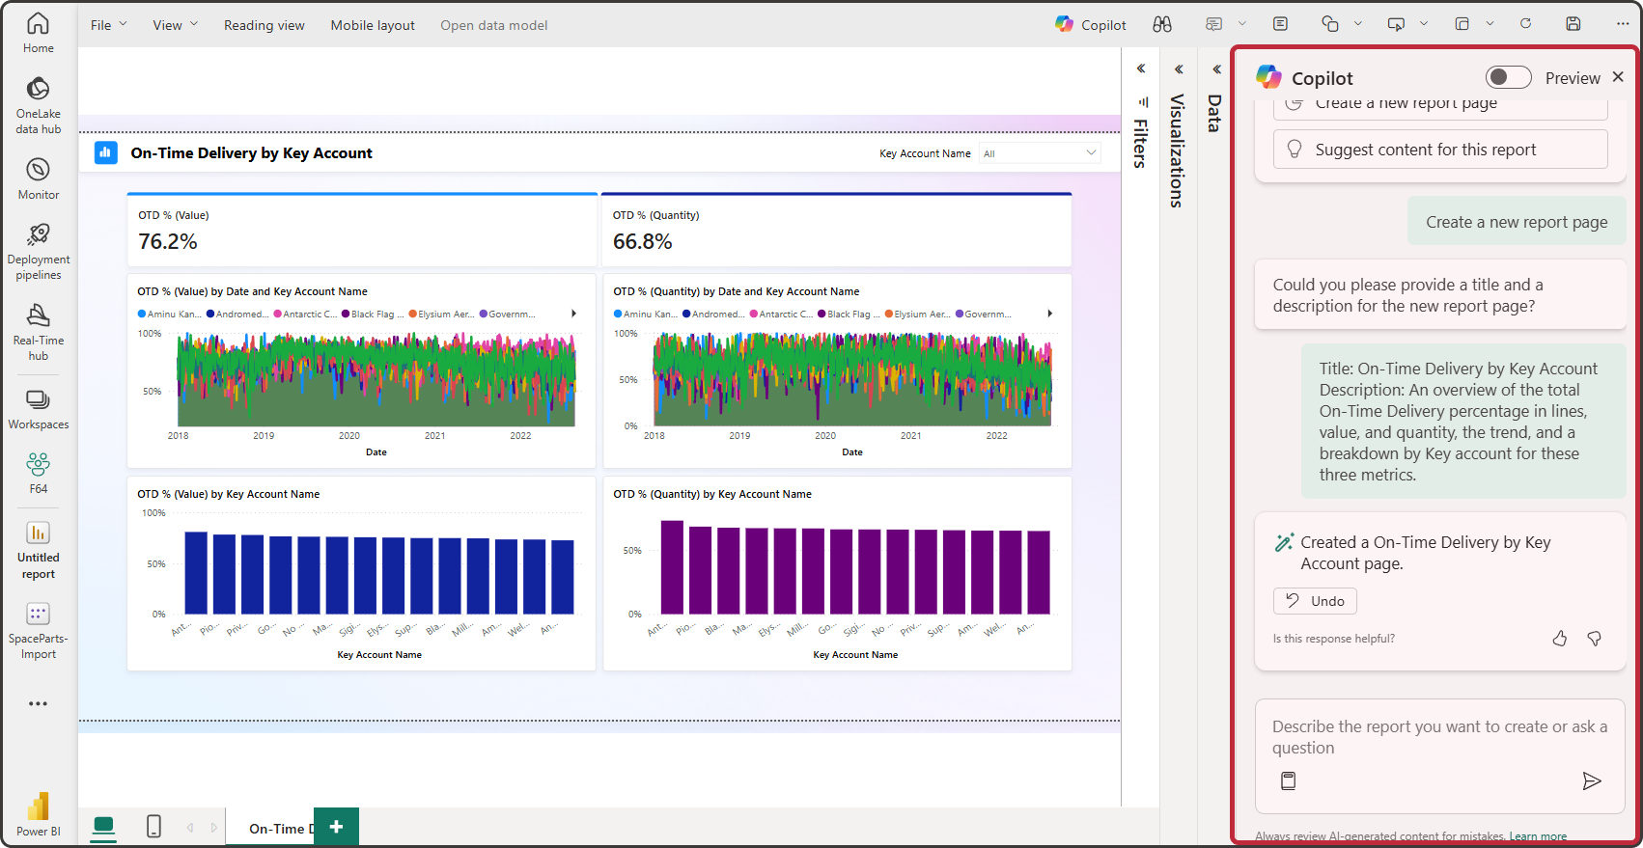Select the Untitled report item

39,550
